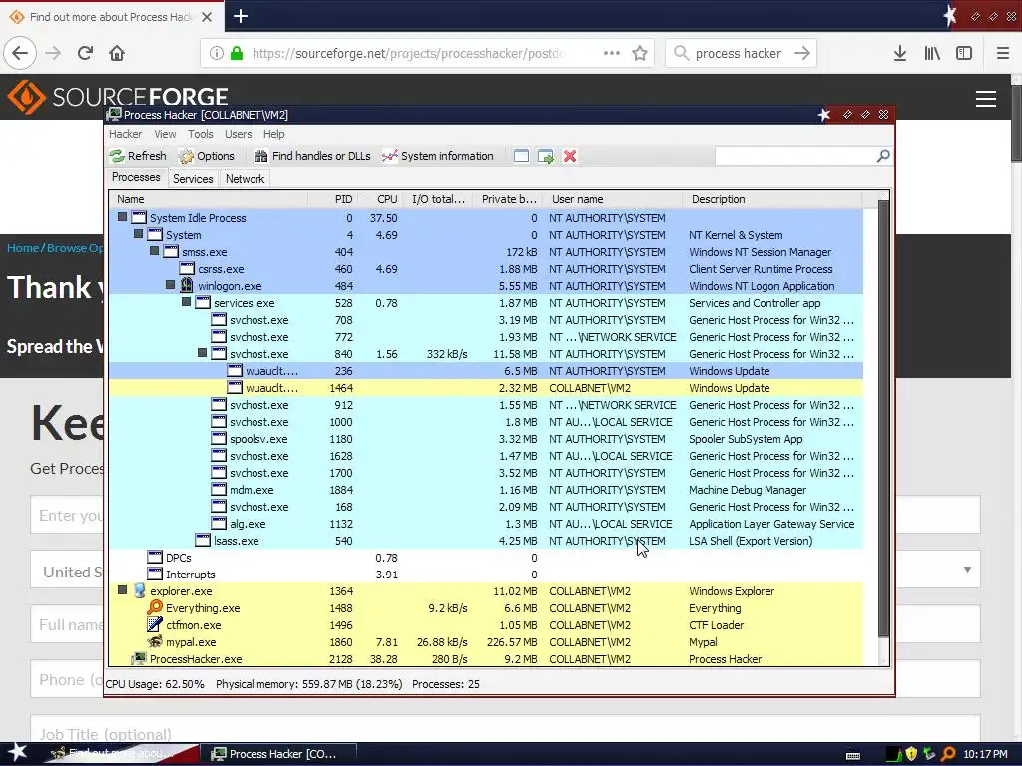The width and height of the screenshot is (1022, 766).
Task: Open the browser downloads panel
Action: pyautogui.click(x=900, y=53)
